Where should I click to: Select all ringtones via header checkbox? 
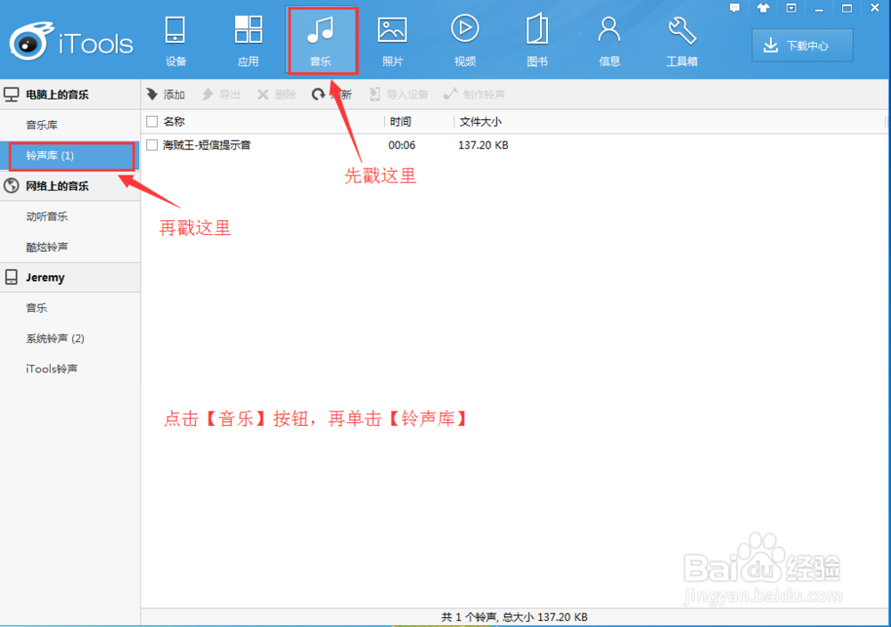pos(151,121)
